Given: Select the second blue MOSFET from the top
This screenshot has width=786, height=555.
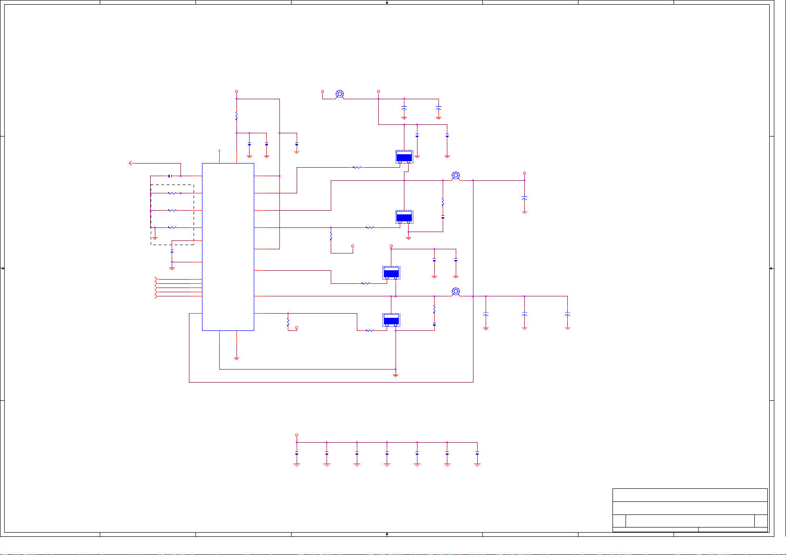Looking at the screenshot, I should point(404,217).
